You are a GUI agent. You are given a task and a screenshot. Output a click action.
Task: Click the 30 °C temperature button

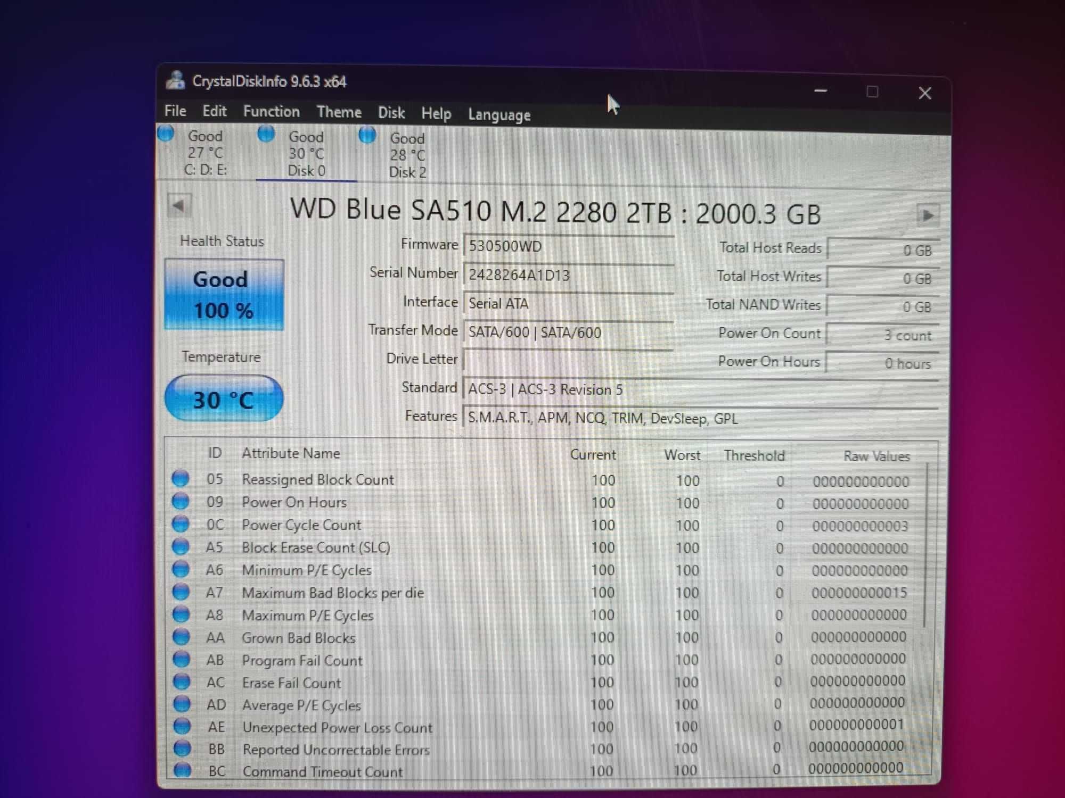224,399
